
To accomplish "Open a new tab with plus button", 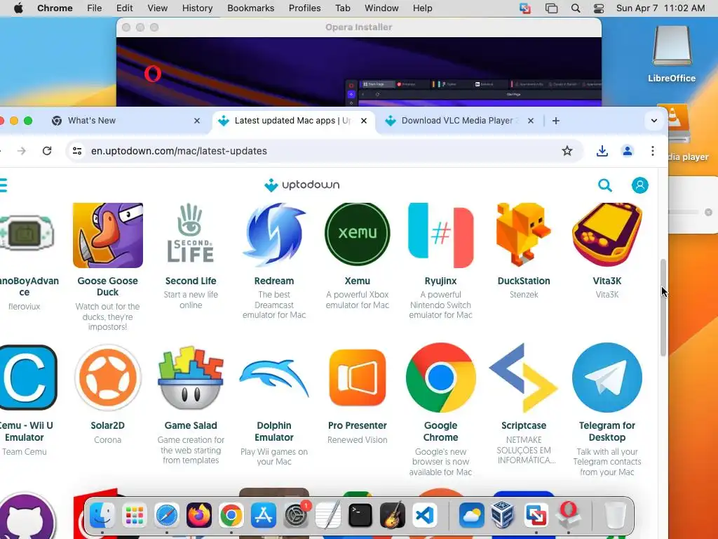I will [555, 121].
